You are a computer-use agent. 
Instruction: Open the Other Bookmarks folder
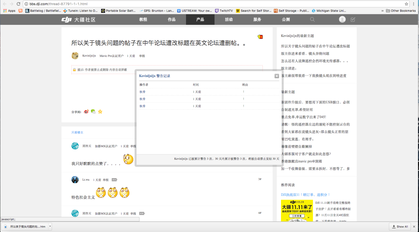click(401, 11)
